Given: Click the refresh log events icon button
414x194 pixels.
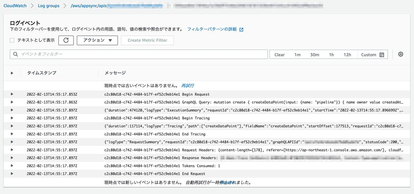Looking at the screenshot, I should pyautogui.click(x=66, y=40).
